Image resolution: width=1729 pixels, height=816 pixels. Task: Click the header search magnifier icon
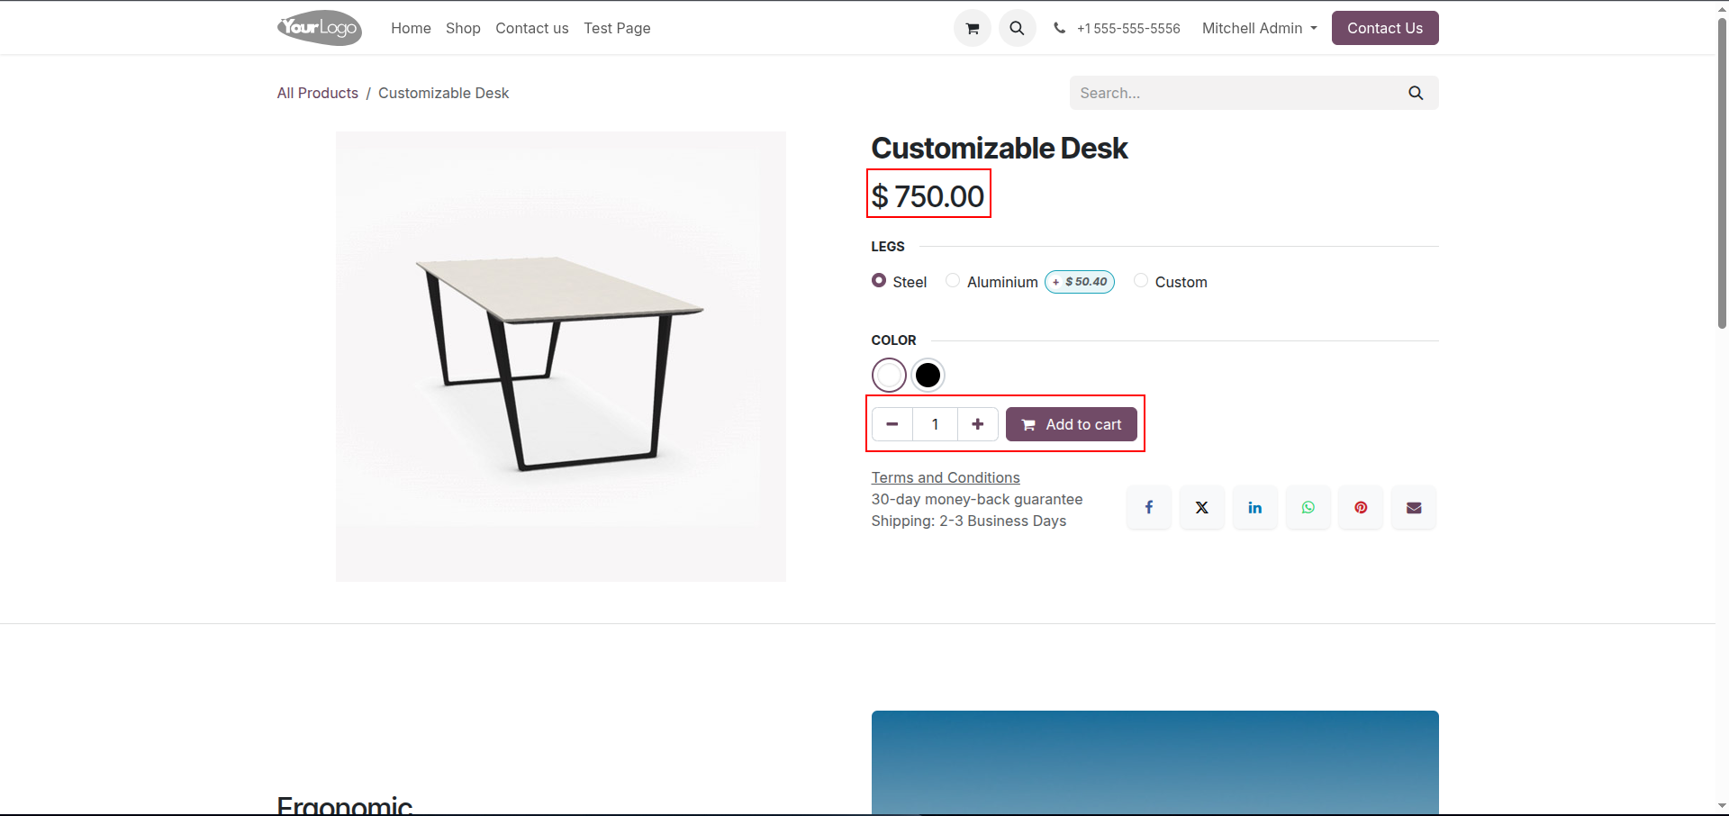point(1017,28)
